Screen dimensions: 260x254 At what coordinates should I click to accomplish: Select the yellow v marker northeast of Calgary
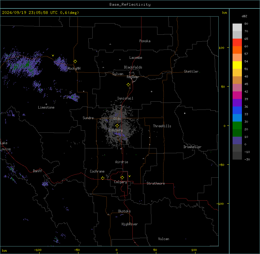point(129,176)
